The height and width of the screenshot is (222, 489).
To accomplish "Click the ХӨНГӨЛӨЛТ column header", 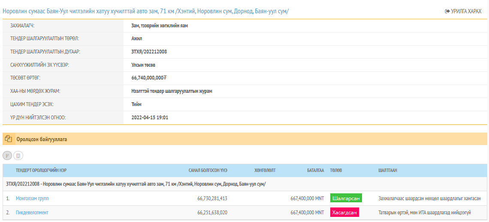I will point(265,170).
